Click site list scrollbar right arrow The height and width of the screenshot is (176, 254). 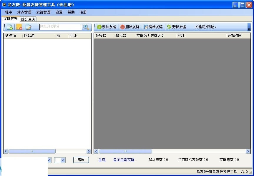point(89,151)
